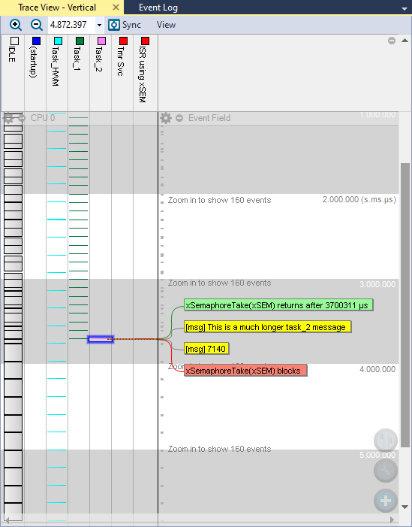
Task: Click the Sync camera icon
Action: pyautogui.click(x=114, y=25)
